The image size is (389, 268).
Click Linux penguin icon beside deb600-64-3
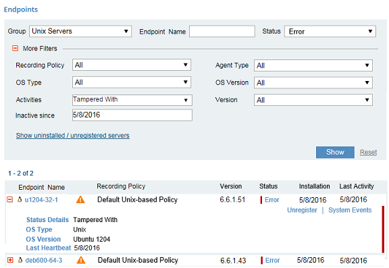(20, 260)
